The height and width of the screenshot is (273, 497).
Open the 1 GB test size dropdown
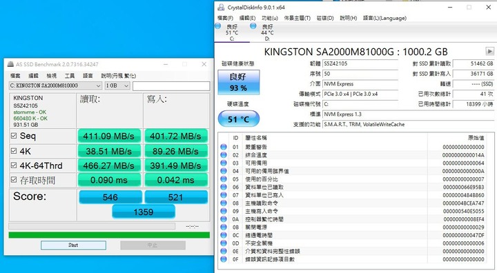click(x=117, y=85)
